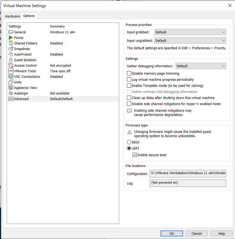Click the VNC Connections icon
This screenshot has height=239, width=235.
pyautogui.click(x=11, y=76)
